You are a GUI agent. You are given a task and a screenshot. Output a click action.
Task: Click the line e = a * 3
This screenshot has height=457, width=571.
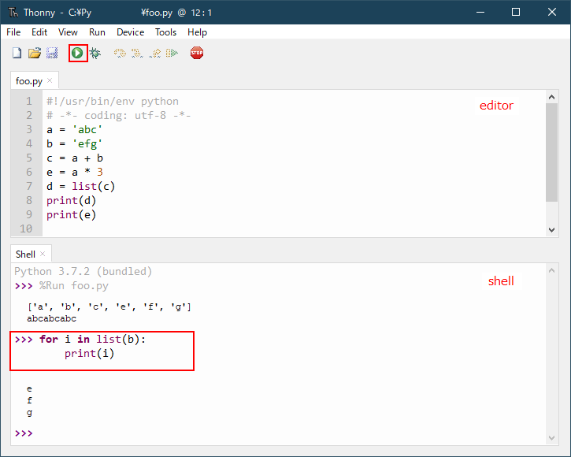(x=75, y=172)
